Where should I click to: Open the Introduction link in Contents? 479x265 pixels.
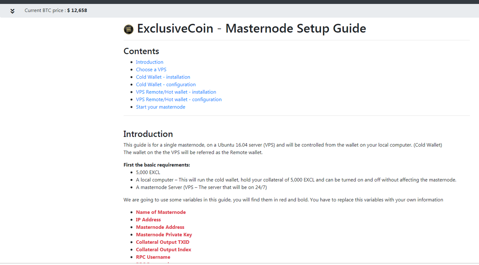[150, 62]
